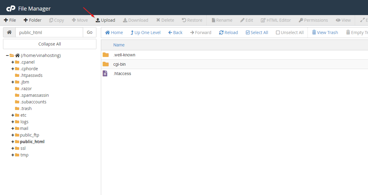Click the public_html path input field
Image resolution: width=368 pixels, height=195 pixels.
pos(49,32)
